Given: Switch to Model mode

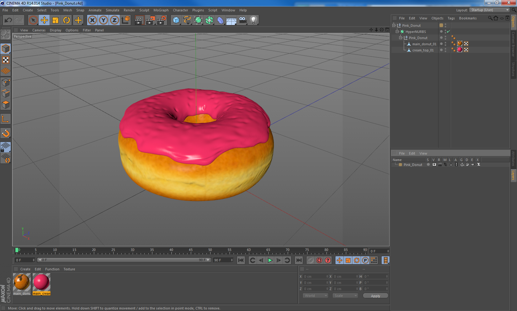Looking at the screenshot, I should click(x=6, y=49).
